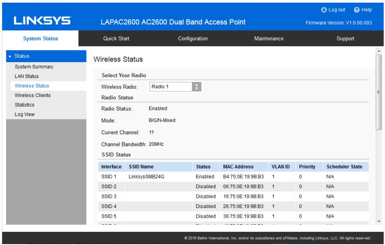Click the Interface column header

(111, 167)
